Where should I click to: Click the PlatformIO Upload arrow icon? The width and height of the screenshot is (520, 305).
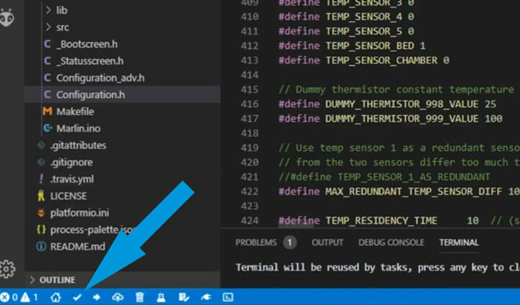click(96, 297)
